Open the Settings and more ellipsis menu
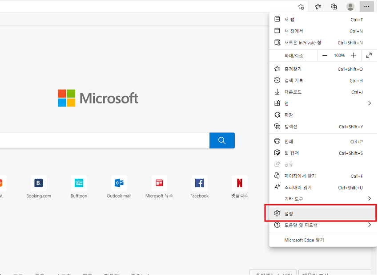Image resolution: width=378 pixels, height=275 pixels. [366, 7]
